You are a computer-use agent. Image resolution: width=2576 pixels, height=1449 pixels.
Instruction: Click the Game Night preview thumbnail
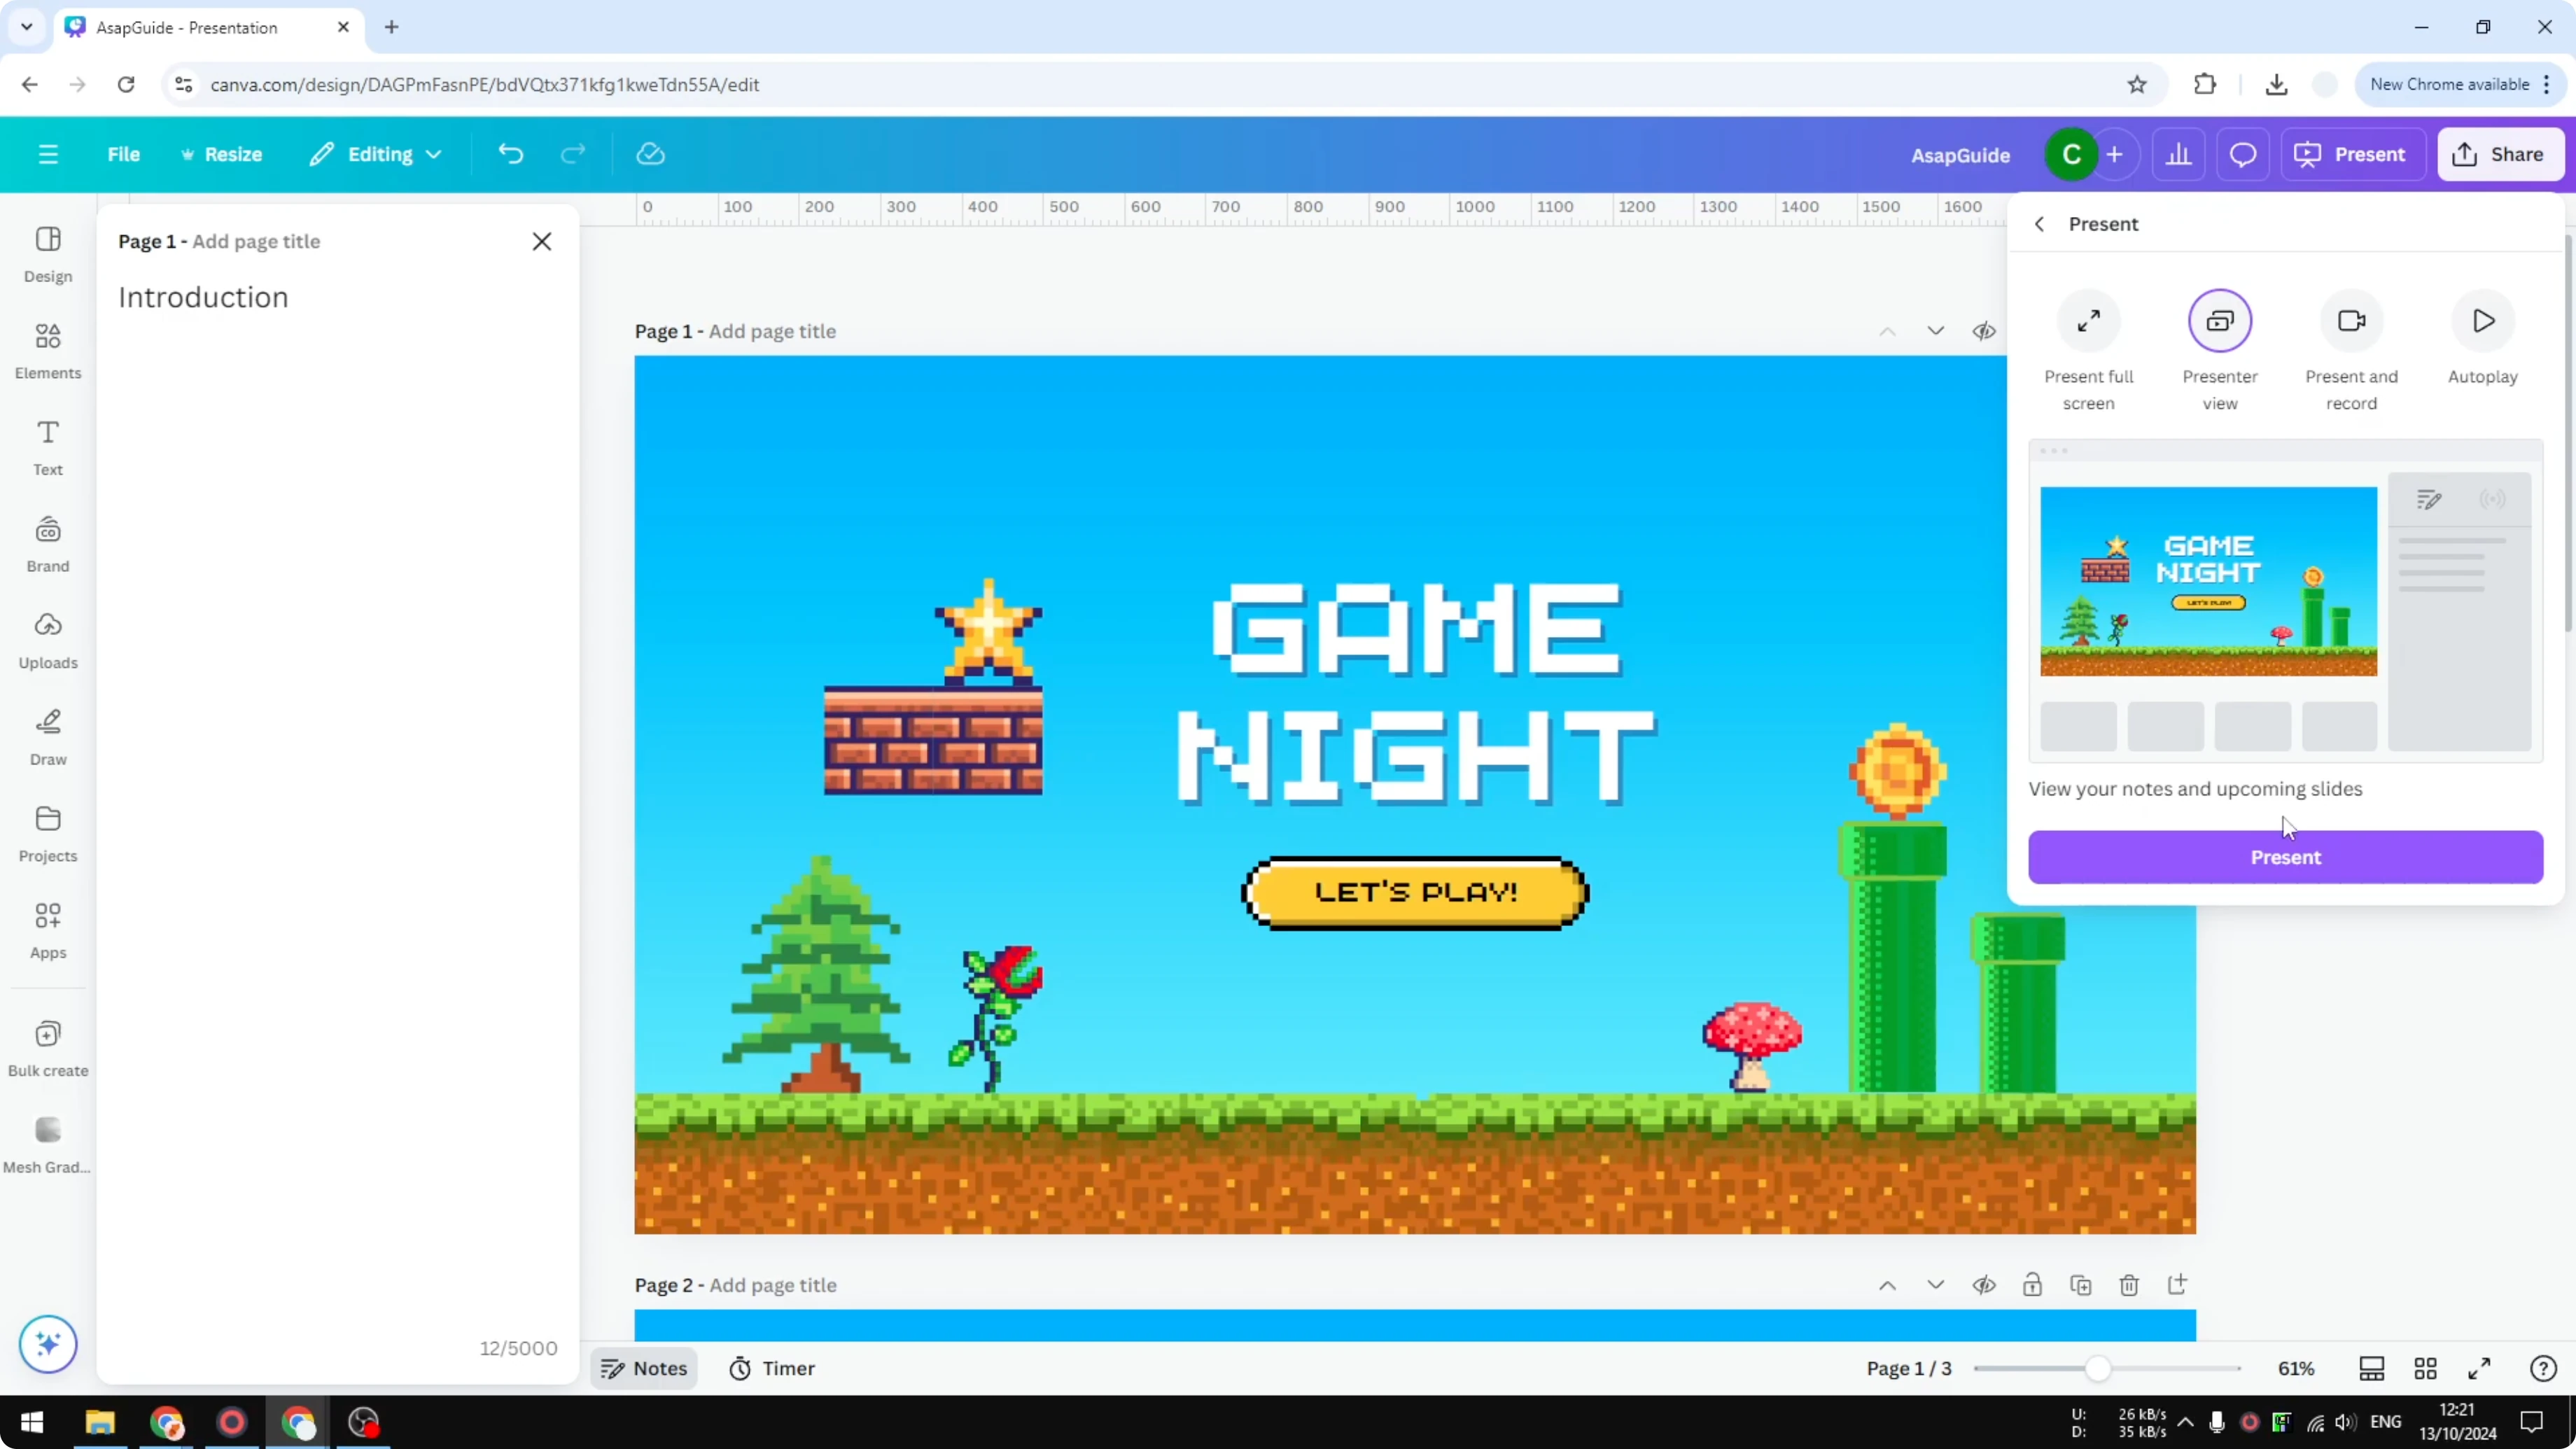[2208, 581]
